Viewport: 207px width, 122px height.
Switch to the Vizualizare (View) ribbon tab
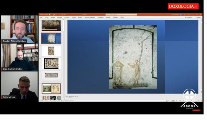pyautogui.click(x=115, y=17)
